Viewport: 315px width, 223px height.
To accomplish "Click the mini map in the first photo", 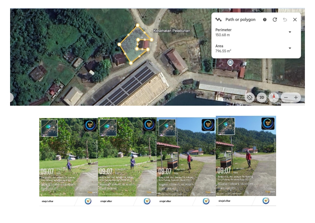I will (49, 128).
